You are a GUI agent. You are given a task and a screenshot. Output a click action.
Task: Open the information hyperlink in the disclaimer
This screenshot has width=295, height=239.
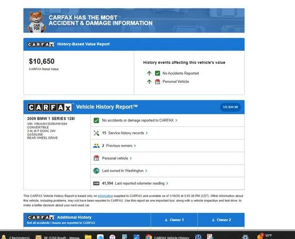(x=105, y=196)
